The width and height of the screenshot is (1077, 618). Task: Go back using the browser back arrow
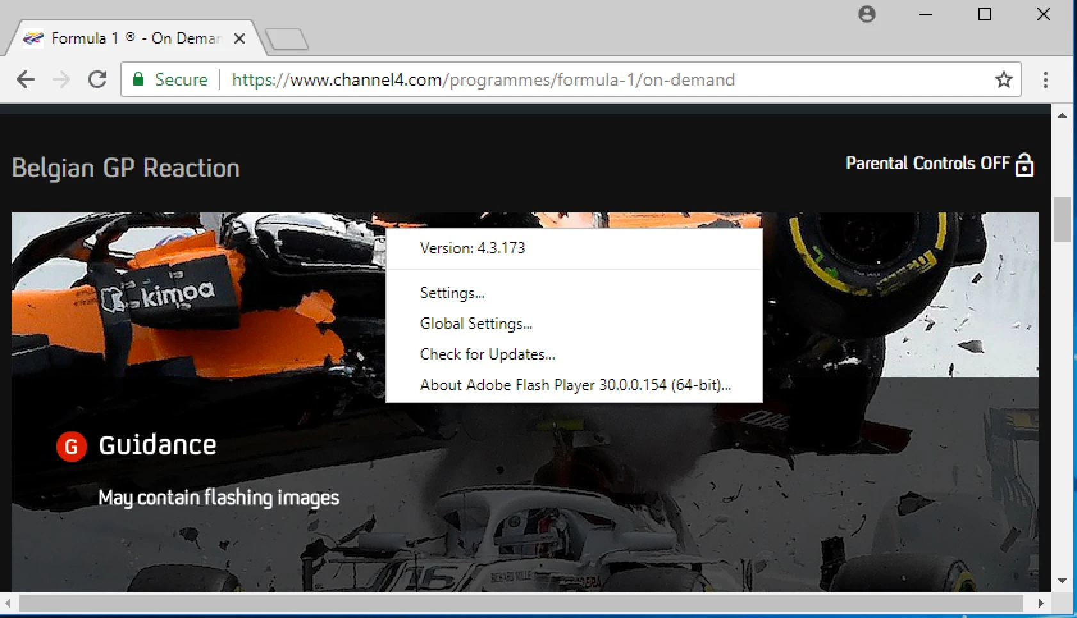click(x=26, y=80)
